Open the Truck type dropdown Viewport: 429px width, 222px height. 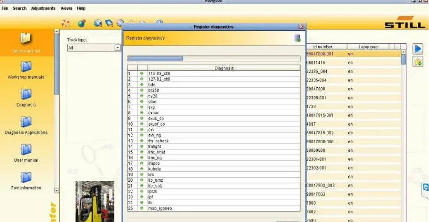click(x=117, y=48)
